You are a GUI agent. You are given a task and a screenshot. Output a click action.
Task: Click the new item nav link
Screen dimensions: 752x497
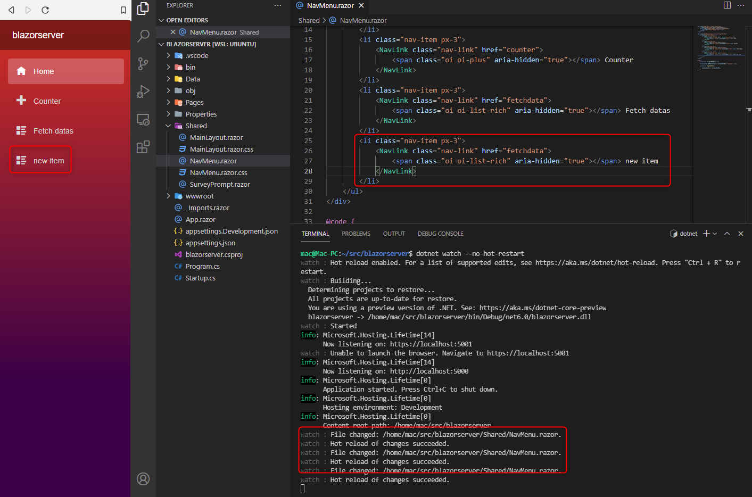40,160
